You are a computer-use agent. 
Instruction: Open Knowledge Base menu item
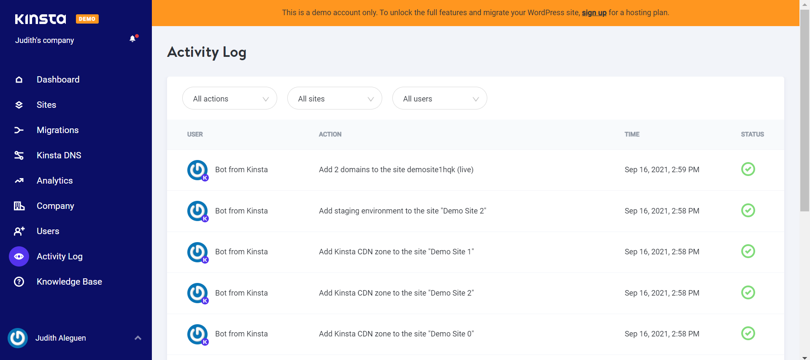(69, 282)
